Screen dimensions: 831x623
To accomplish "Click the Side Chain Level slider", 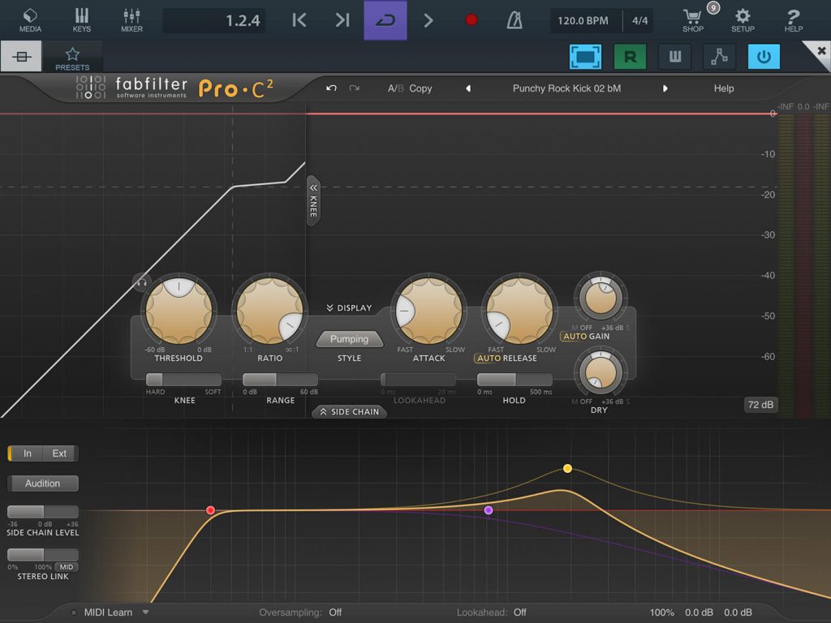I will tap(43, 511).
